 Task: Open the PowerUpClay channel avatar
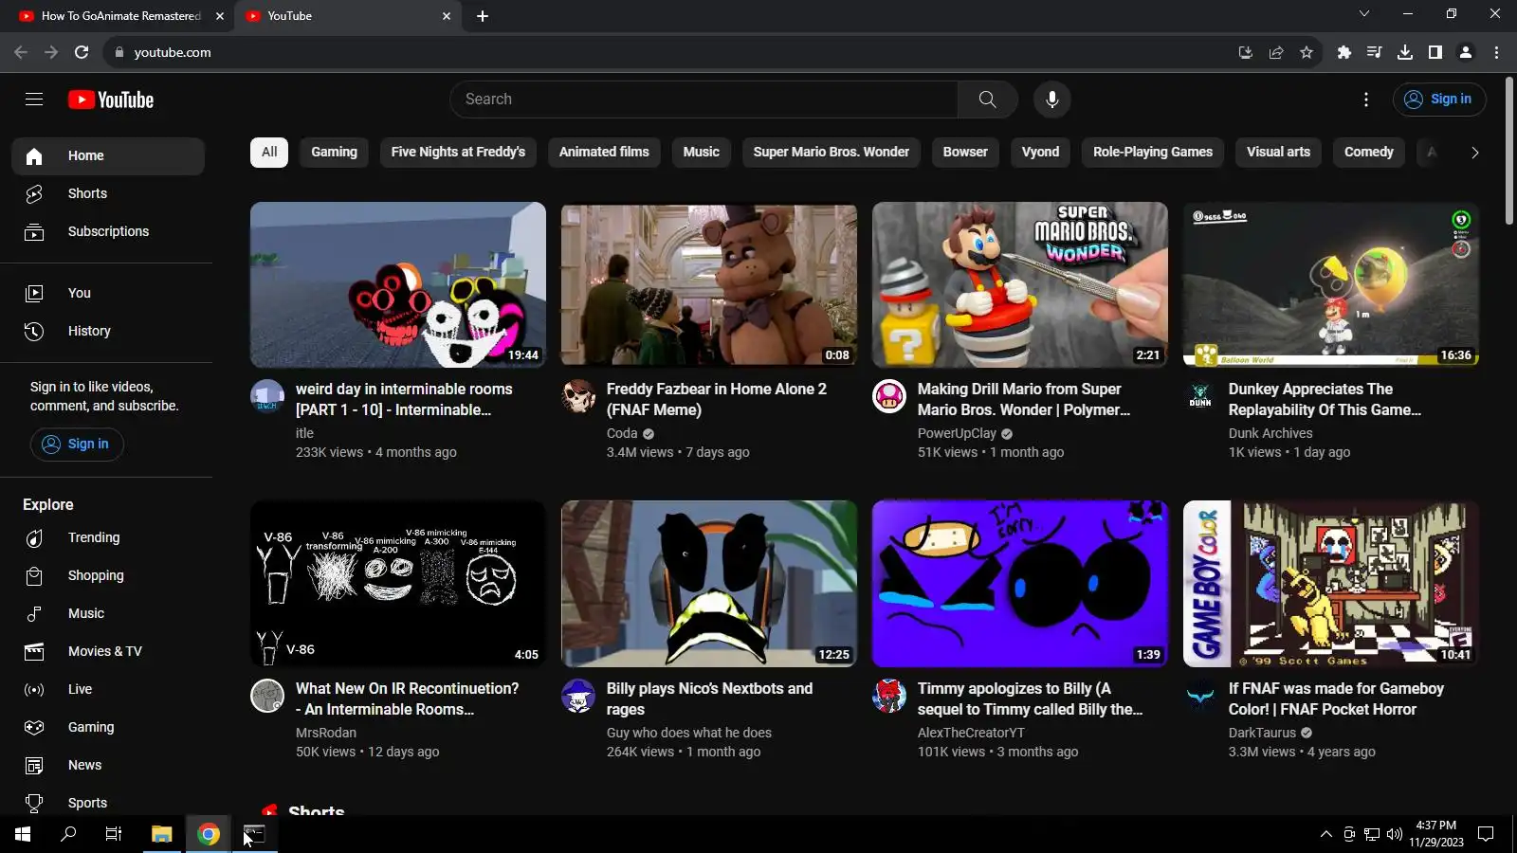889,396
